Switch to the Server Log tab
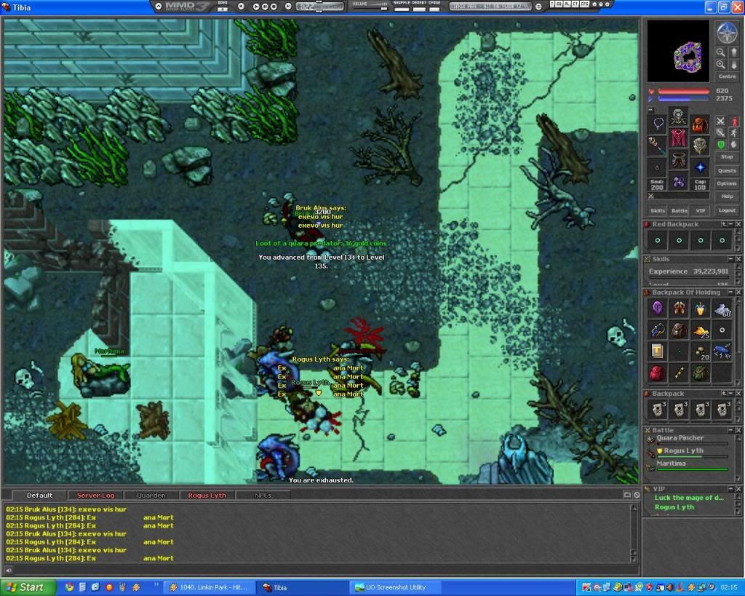Viewport: 745px width, 596px height. [x=95, y=496]
